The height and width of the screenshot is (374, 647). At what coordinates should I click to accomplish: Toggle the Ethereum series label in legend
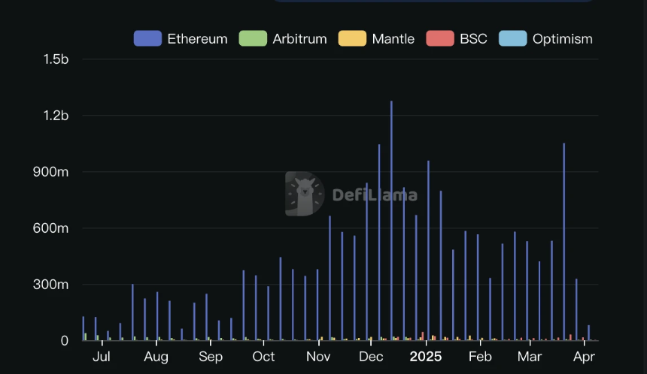pyautogui.click(x=197, y=39)
